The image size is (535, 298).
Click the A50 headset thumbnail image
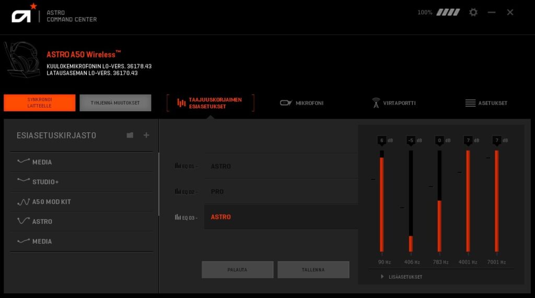[x=22, y=60]
